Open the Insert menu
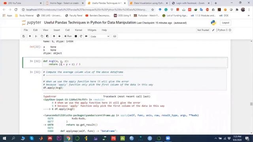 [x=57, y=30]
